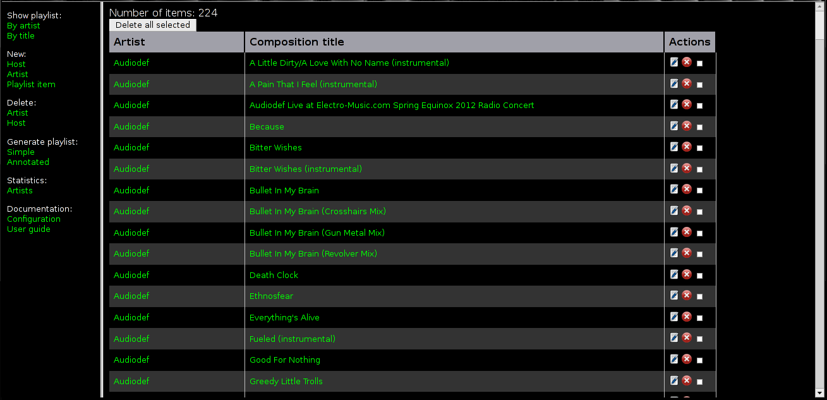Delete Everything's Alive using its red X icon
This screenshot has width=827, height=400.
point(687,317)
